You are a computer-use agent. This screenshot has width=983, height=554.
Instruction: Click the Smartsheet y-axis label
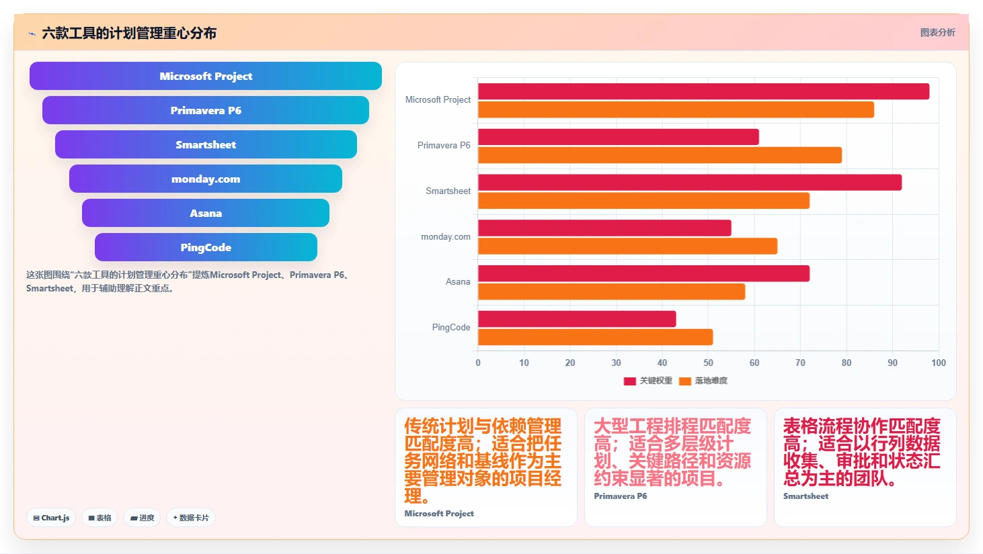(x=448, y=191)
